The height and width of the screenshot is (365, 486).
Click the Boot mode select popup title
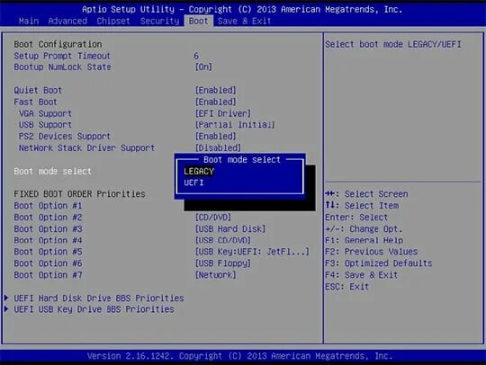point(242,160)
